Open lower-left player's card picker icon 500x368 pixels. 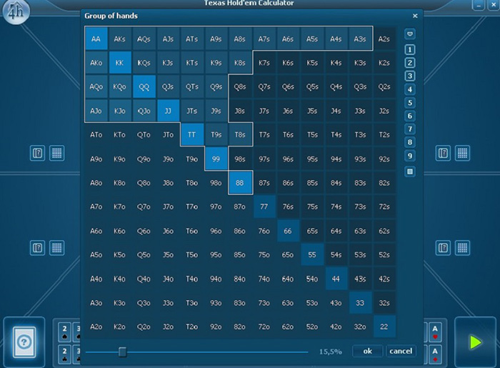point(37,248)
